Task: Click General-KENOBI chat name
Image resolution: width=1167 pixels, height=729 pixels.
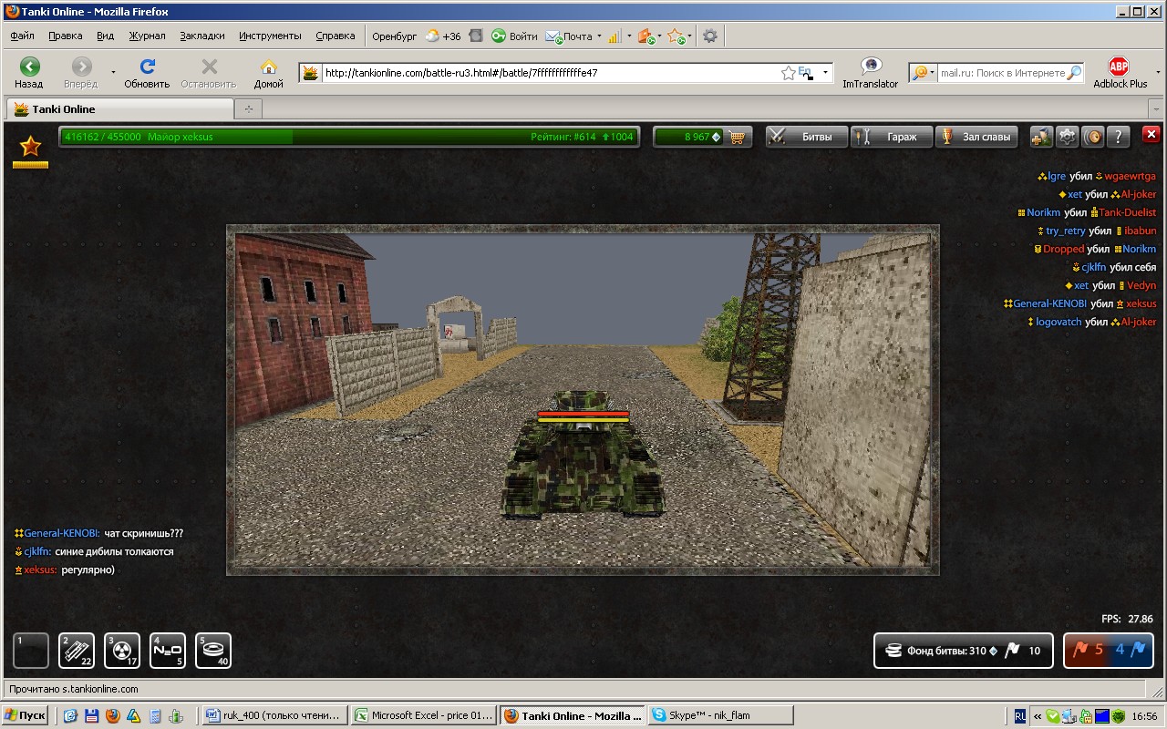Action: tap(61, 533)
